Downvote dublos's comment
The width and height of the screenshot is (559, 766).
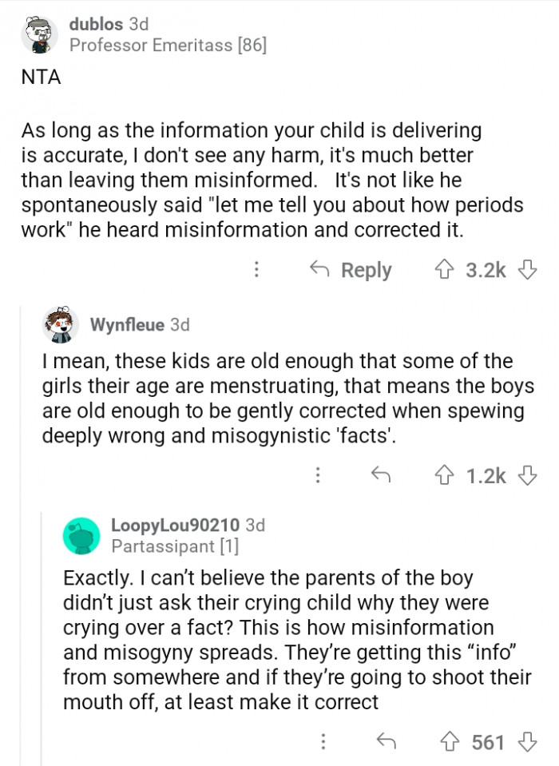pyautogui.click(x=525, y=270)
